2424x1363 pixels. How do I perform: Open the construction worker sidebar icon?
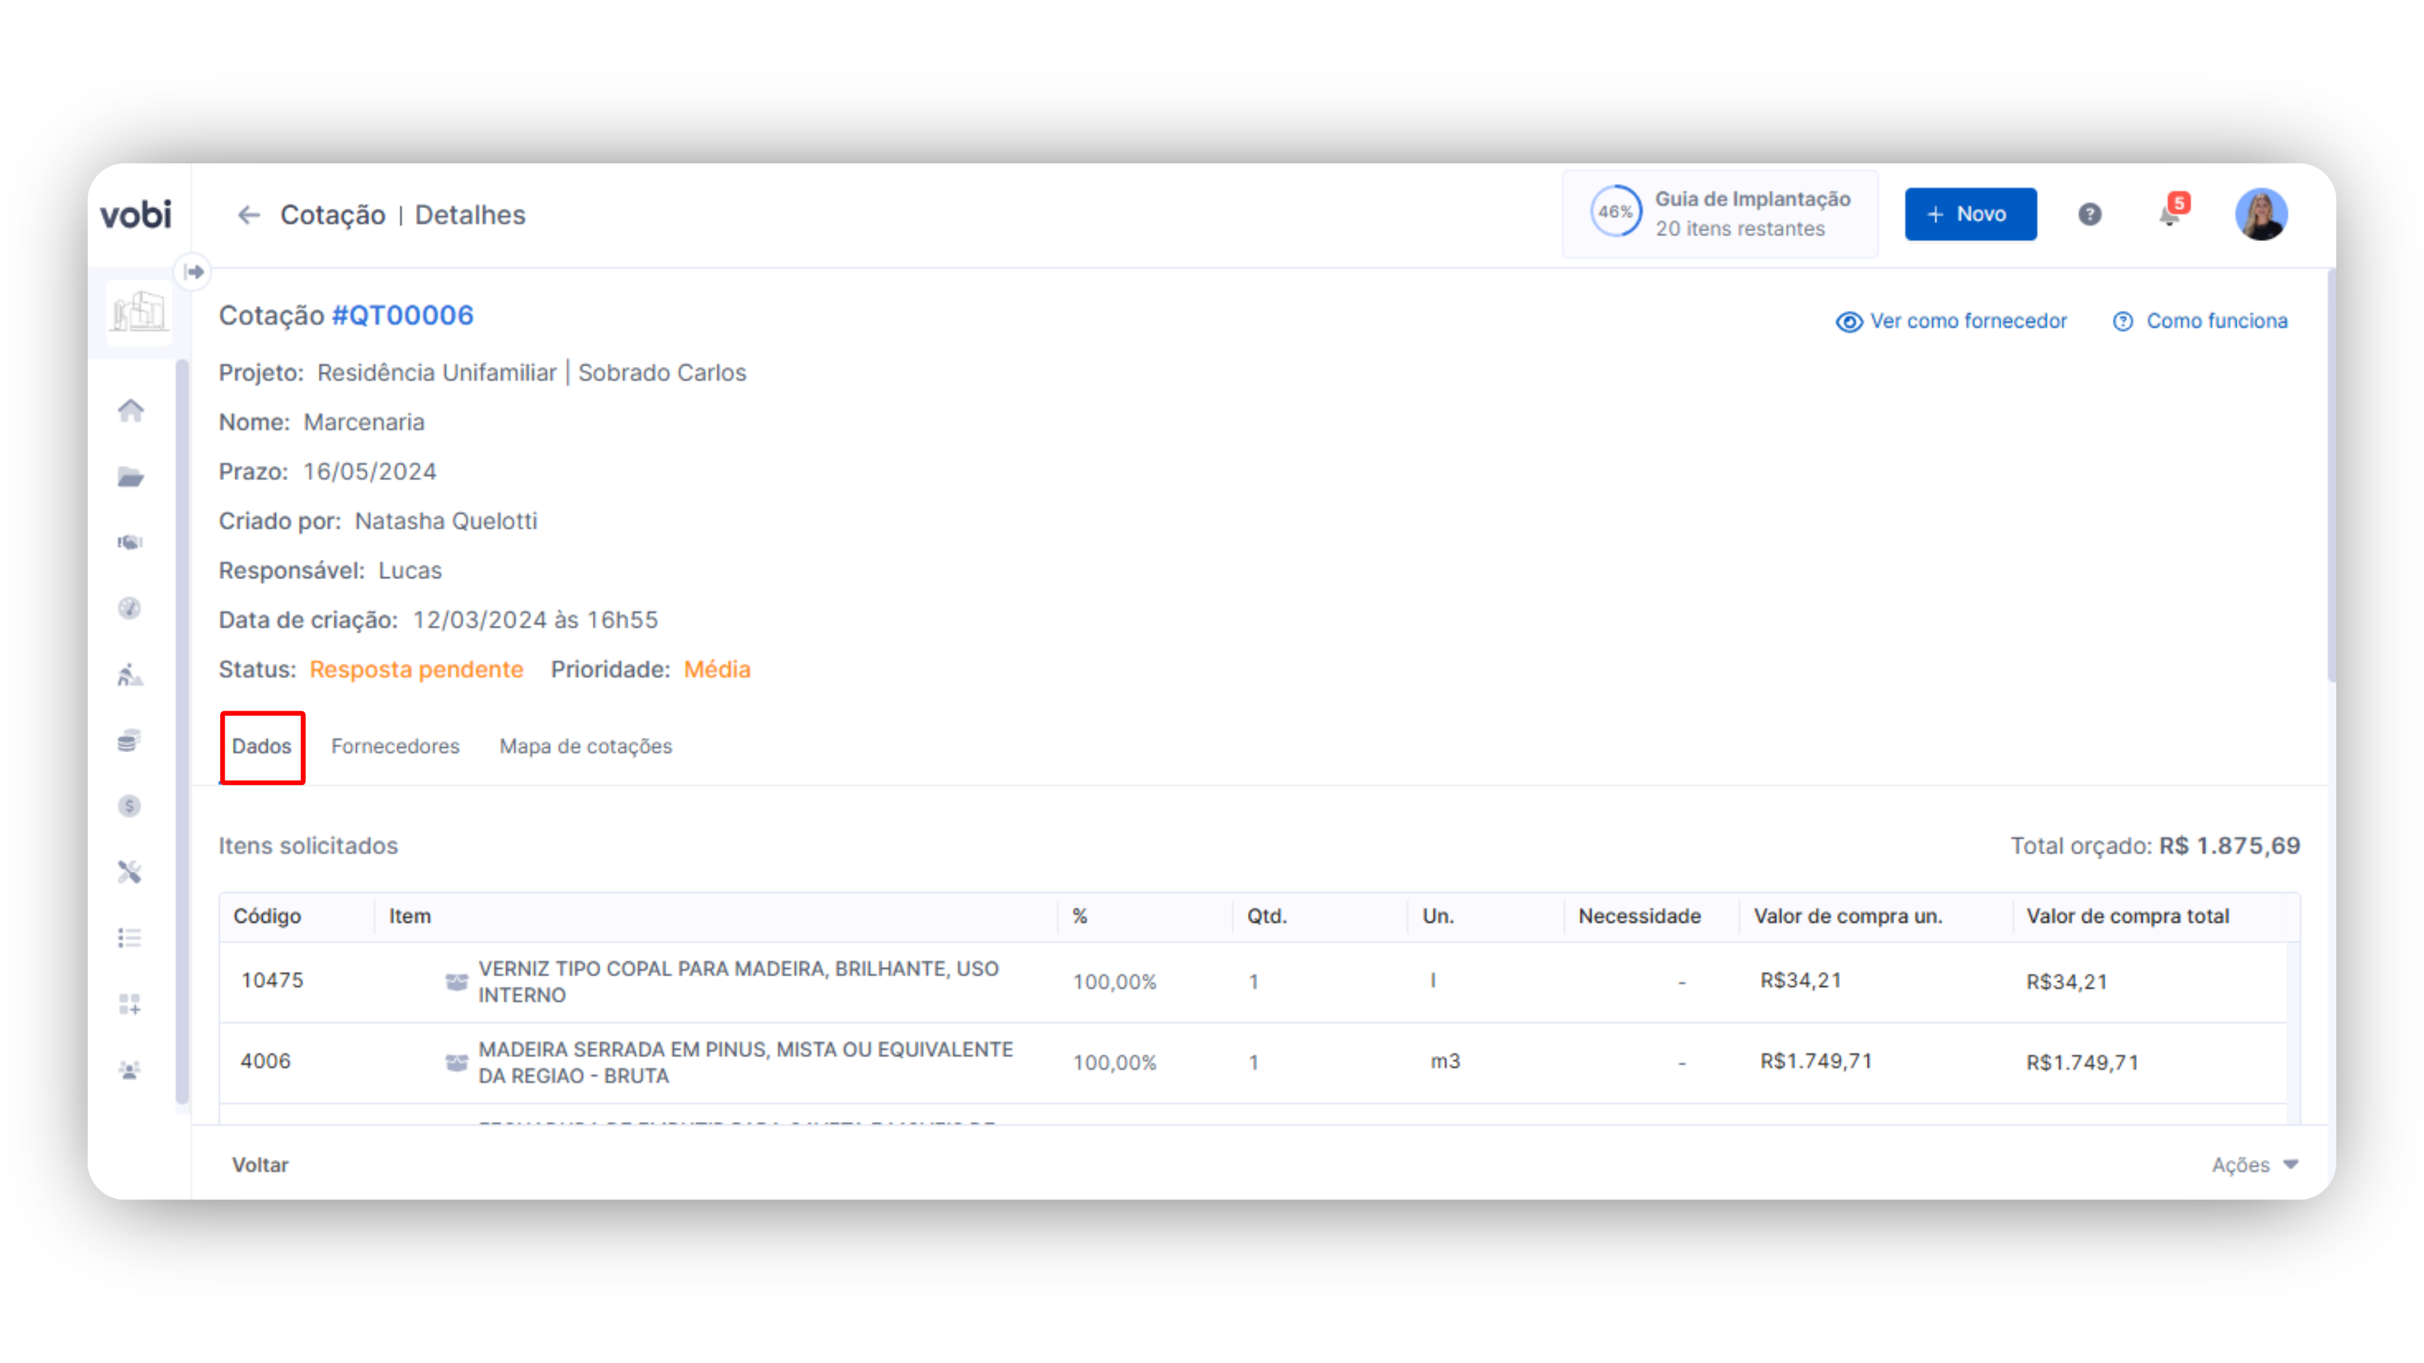pyautogui.click(x=131, y=675)
